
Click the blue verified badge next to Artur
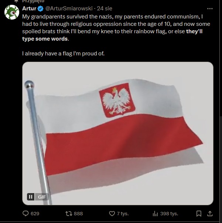[x=41, y=8]
